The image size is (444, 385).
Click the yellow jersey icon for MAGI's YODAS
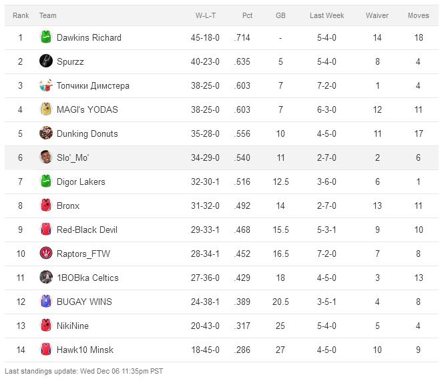(x=46, y=109)
